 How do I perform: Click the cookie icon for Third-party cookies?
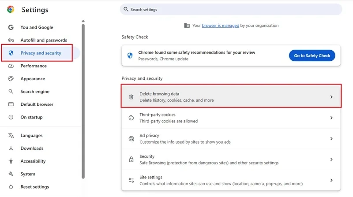131,118
